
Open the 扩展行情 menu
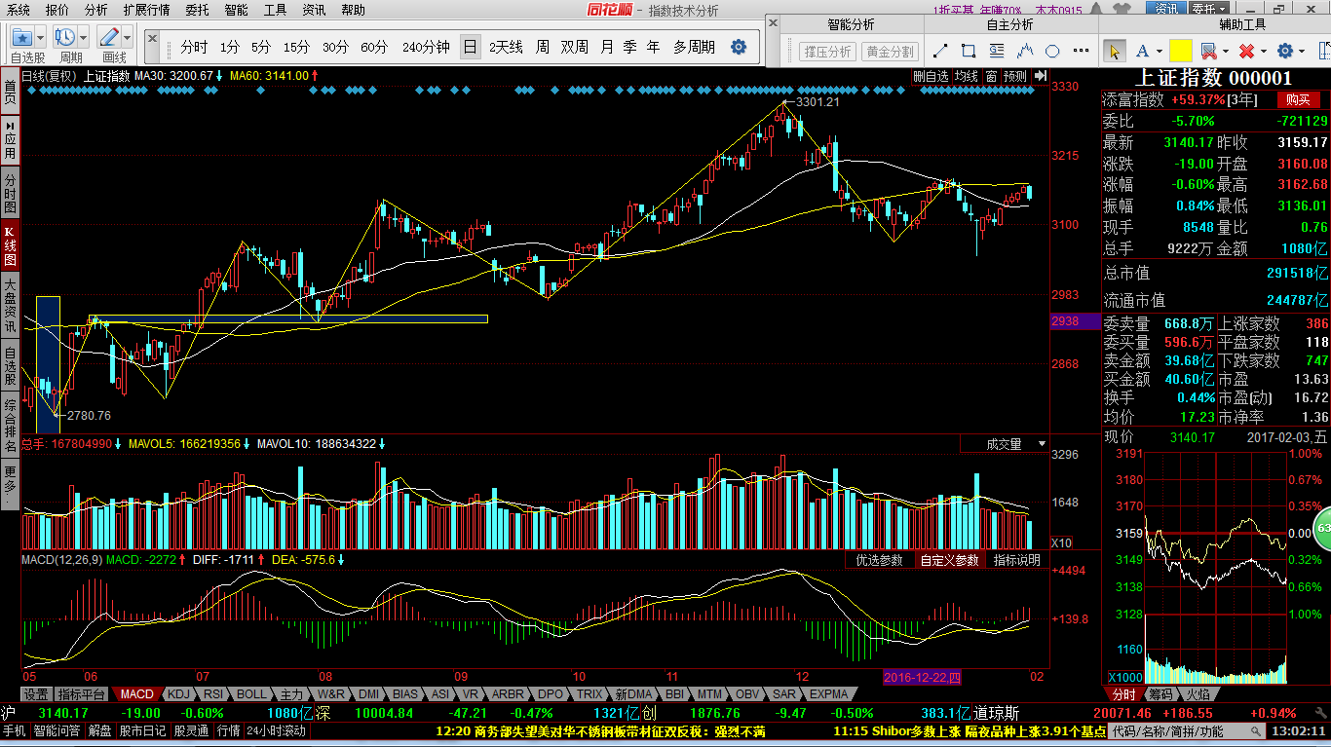(x=146, y=10)
